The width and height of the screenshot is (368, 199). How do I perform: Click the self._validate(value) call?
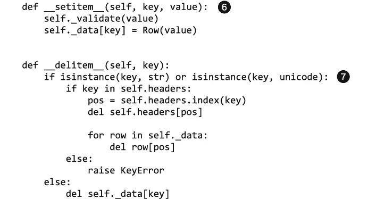pyautogui.click(x=102, y=19)
